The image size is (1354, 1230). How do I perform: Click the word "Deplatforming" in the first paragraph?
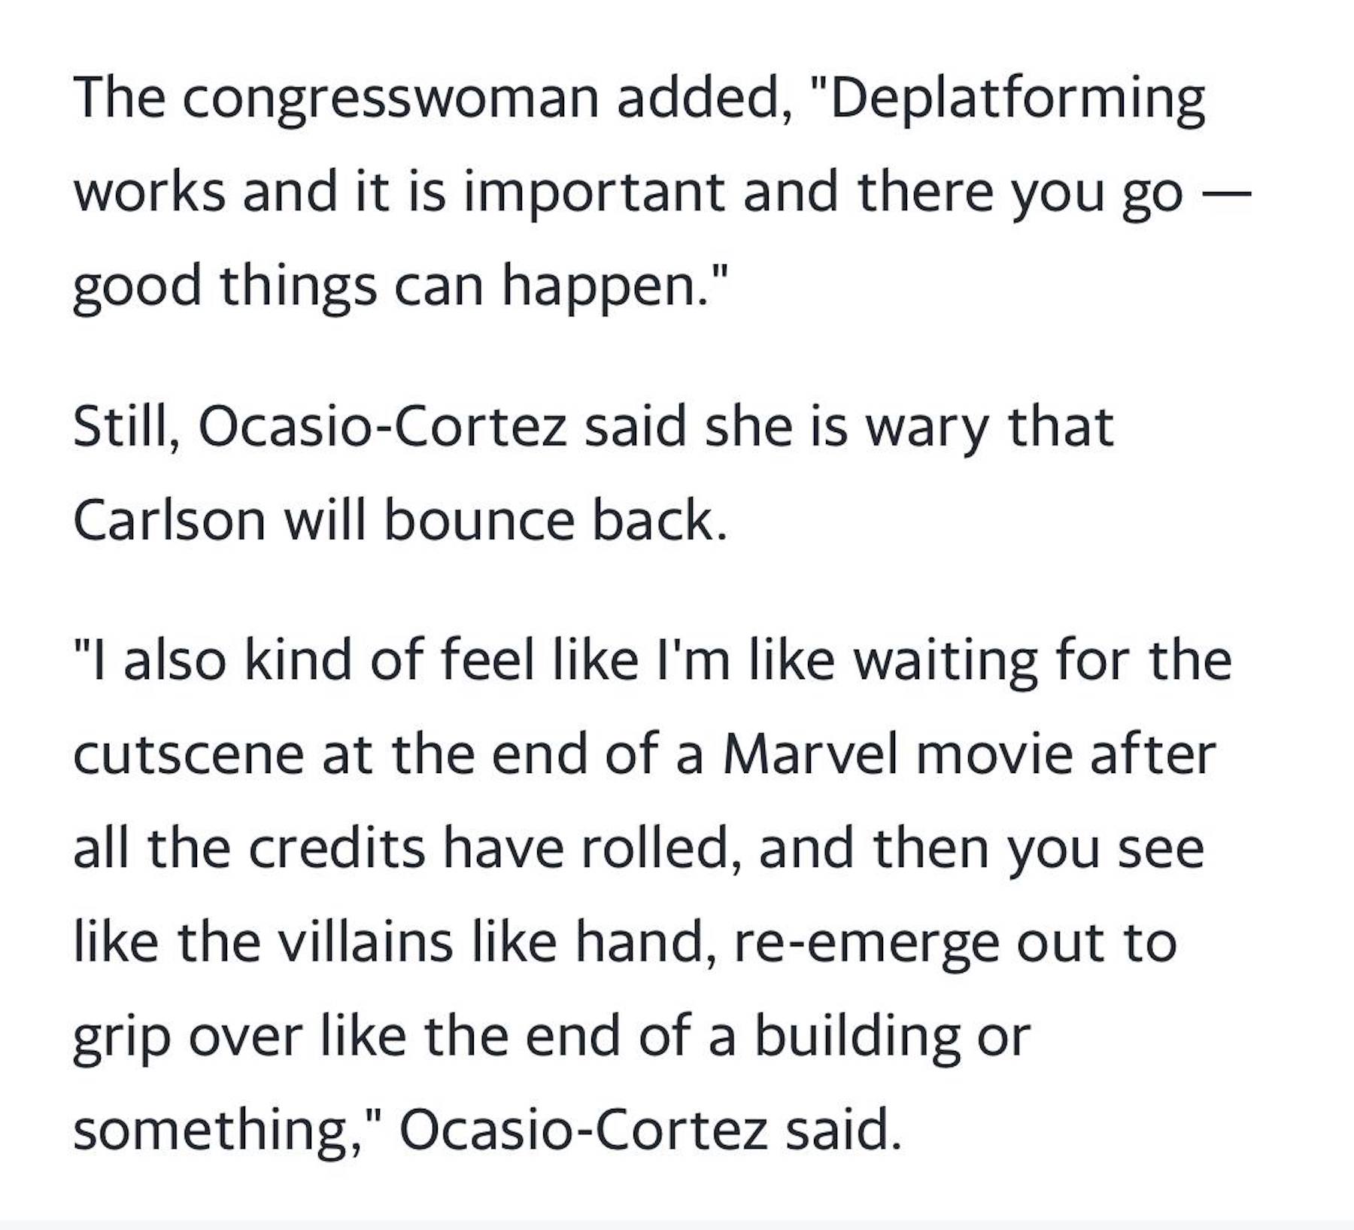(1016, 99)
